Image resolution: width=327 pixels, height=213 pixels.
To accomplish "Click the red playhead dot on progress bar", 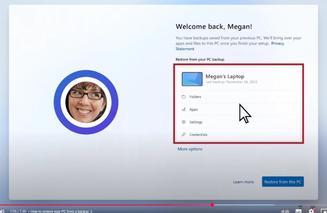I will (212, 205).
